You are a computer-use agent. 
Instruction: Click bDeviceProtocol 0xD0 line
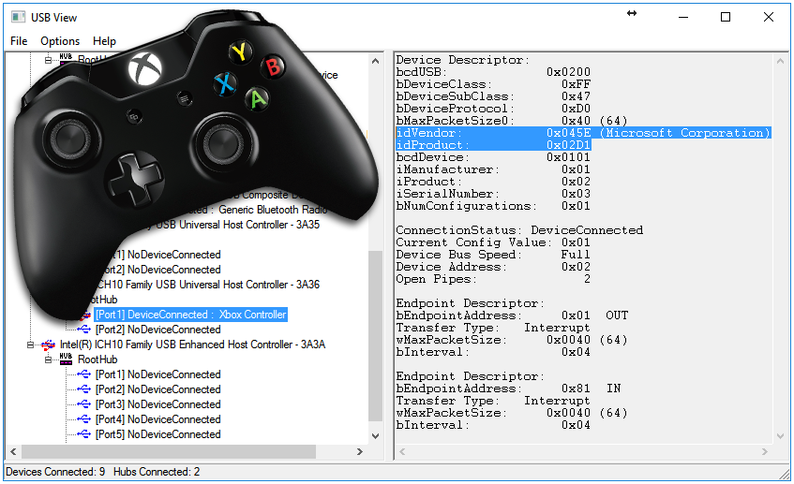tap(493, 109)
